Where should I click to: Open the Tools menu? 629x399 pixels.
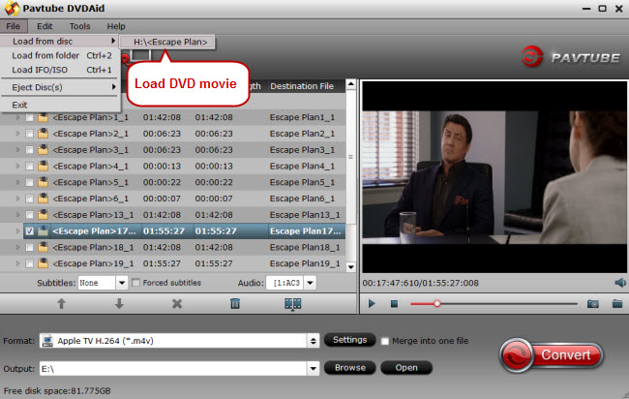click(x=79, y=26)
